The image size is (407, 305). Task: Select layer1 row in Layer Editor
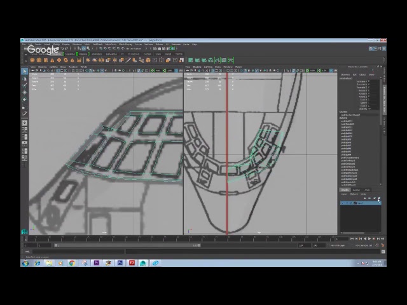(361, 203)
